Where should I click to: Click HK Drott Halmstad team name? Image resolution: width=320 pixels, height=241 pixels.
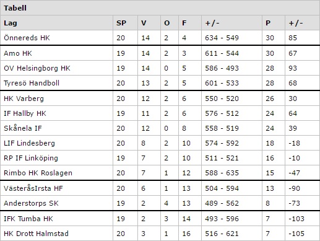click(x=36, y=234)
